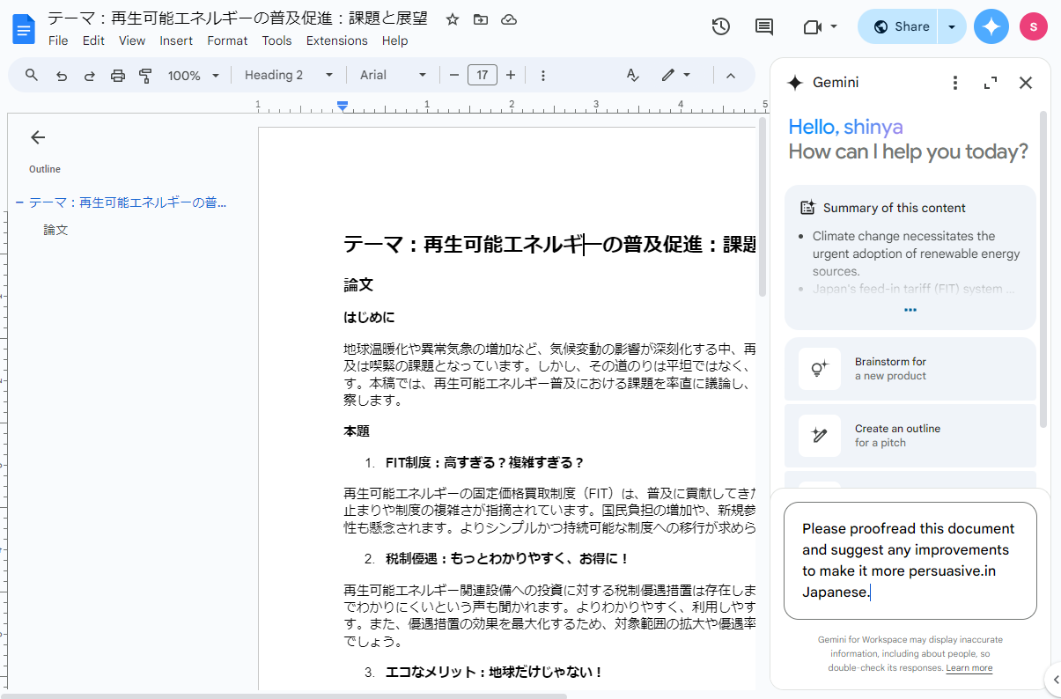Click the document title in header

pyautogui.click(x=237, y=18)
